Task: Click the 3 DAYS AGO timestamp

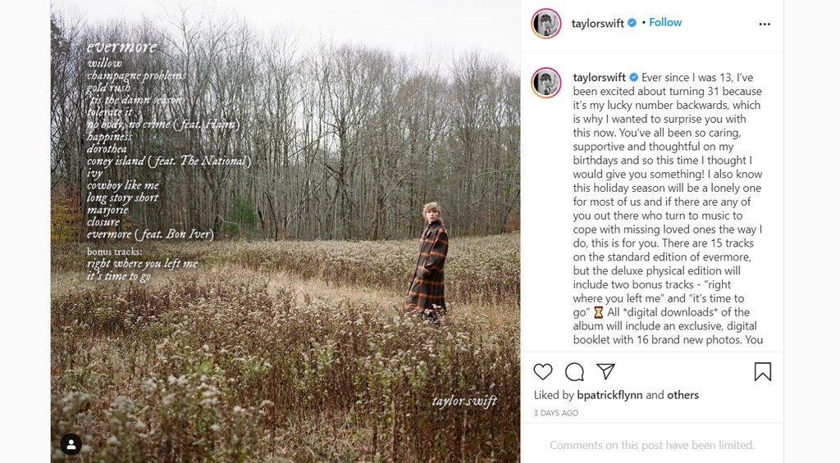Action: pos(556,413)
